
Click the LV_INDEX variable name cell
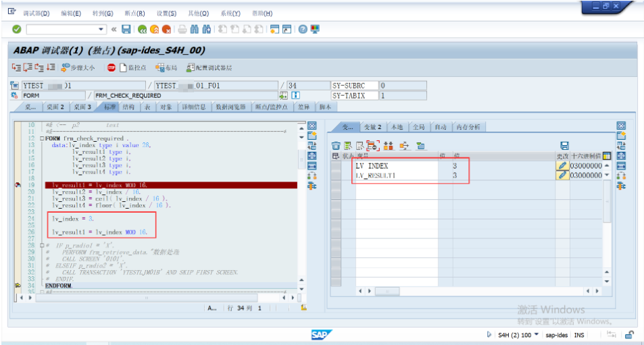[397, 165]
